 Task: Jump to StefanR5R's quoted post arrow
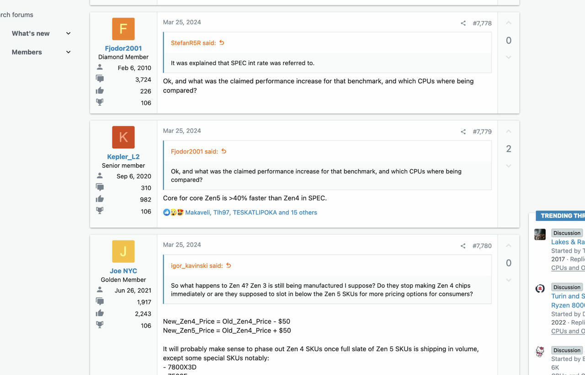[x=222, y=42]
